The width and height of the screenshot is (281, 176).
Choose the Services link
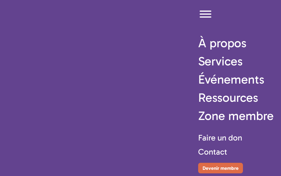220,62
